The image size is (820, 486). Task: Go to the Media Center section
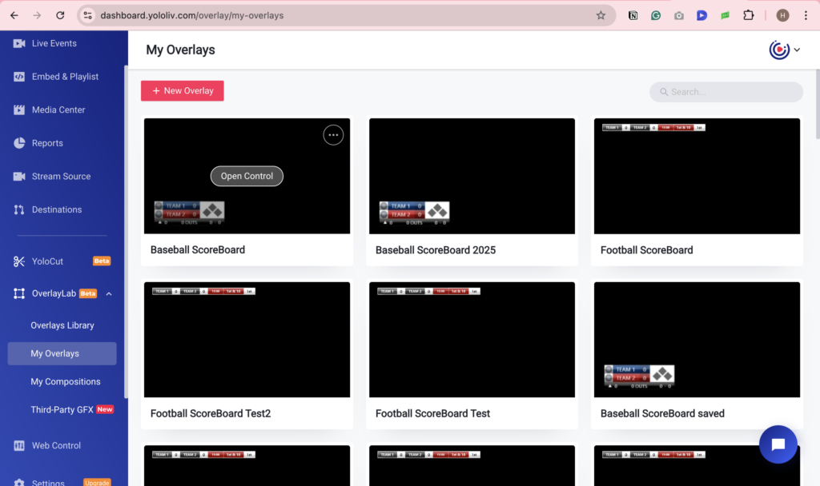pyautogui.click(x=58, y=110)
